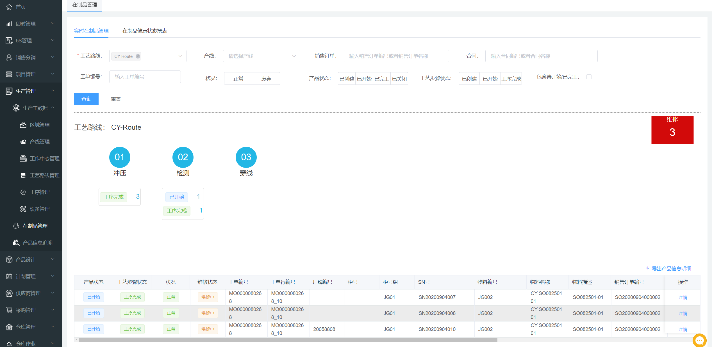Click the red 维修 count tile

click(672, 130)
